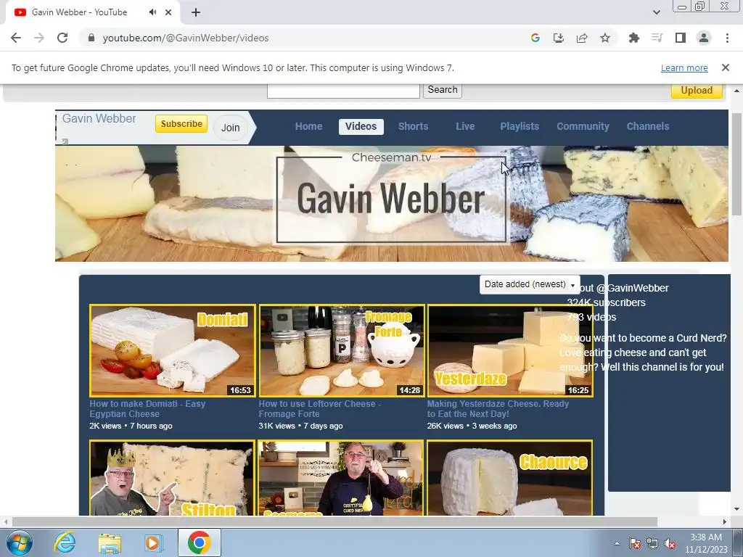Click the horizontal scrollbar right arrow
Screen dimensions: 743x557
[725, 522]
